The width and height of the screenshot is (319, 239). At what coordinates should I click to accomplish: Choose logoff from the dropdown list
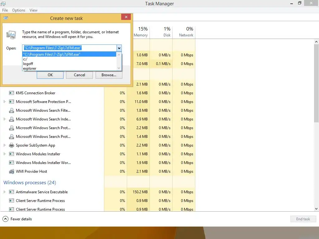[x=69, y=63]
